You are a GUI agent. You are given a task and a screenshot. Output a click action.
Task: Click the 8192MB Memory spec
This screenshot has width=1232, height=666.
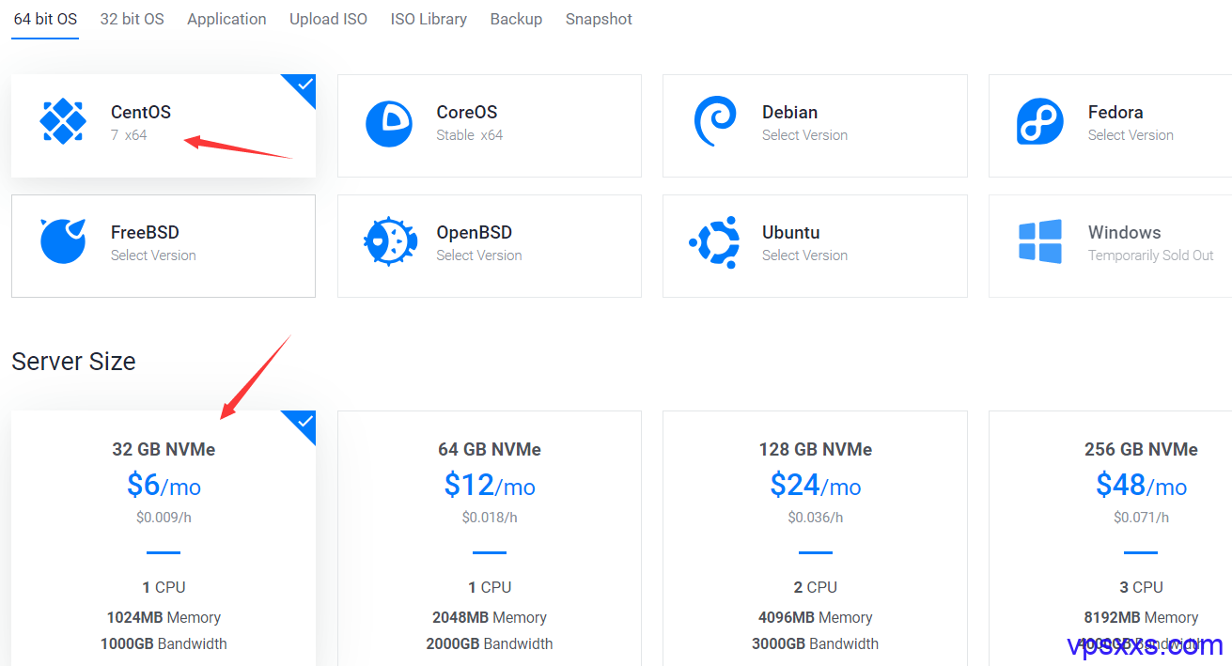coord(1141,618)
